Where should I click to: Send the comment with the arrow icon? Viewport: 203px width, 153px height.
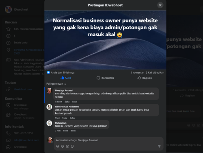[159, 146]
